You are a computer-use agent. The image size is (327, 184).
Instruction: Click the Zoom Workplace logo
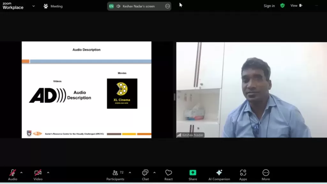pyautogui.click(x=13, y=6)
